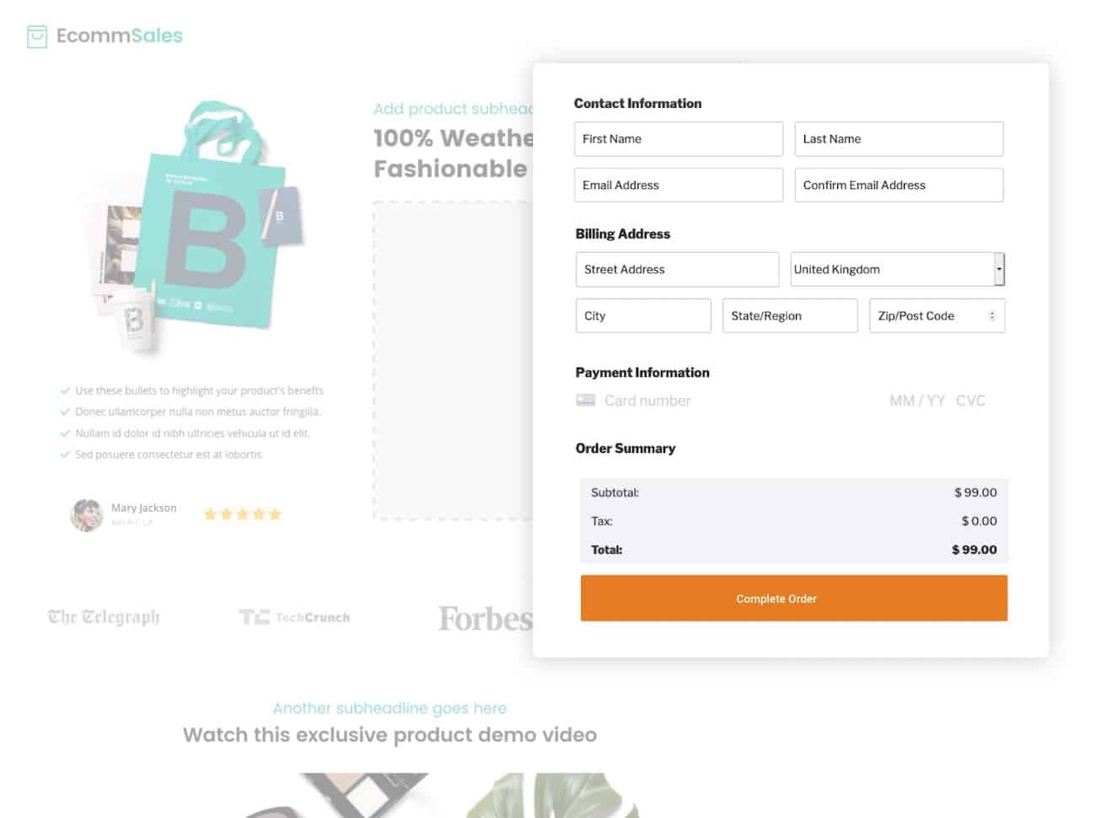
Task: Select the Confirm Email Address field
Action: click(899, 186)
